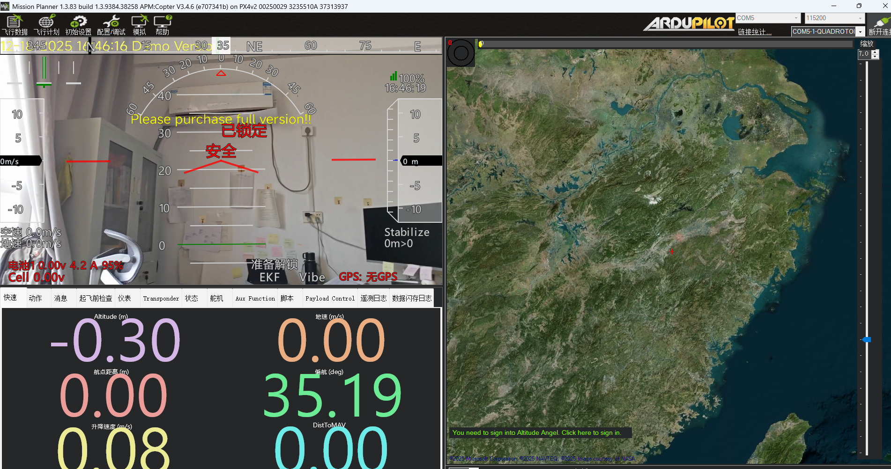The width and height of the screenshot is (891, 469).
Task: Switch to the 动作 tab
Action: [x=35, y=298]
